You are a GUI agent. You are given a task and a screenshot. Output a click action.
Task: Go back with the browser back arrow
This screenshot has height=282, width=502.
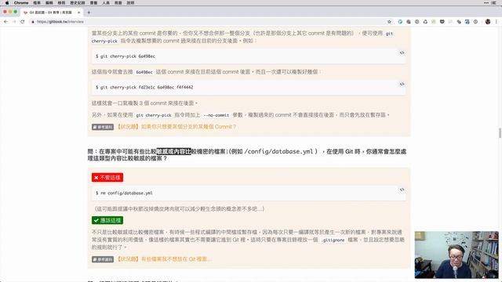coord(5,22)
